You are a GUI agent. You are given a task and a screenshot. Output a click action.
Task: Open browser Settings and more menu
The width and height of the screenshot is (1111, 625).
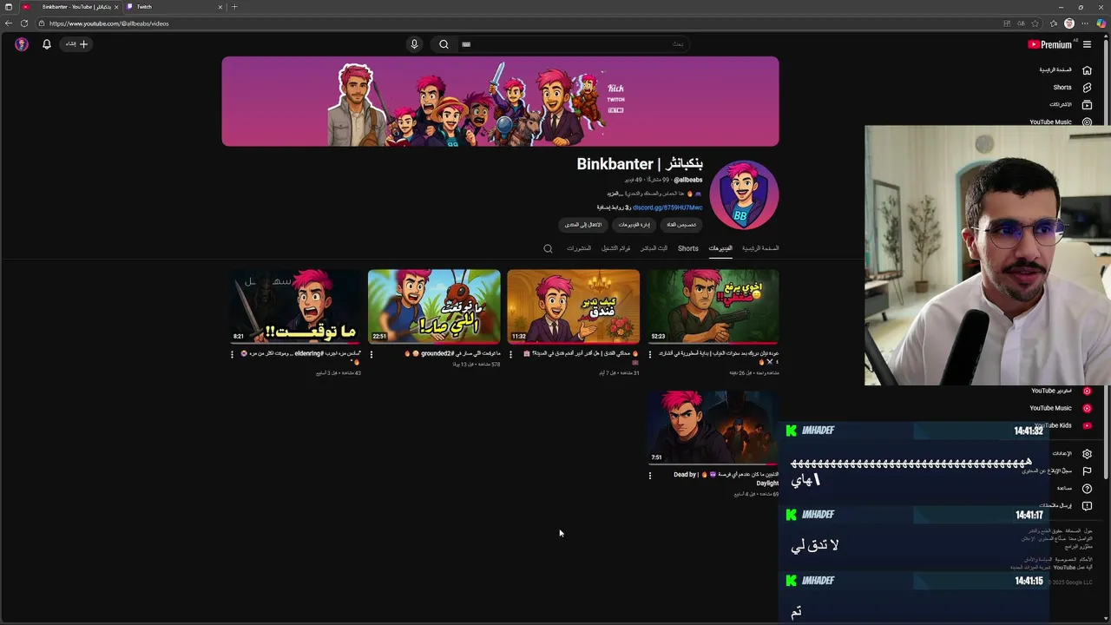coord(1085,23)
